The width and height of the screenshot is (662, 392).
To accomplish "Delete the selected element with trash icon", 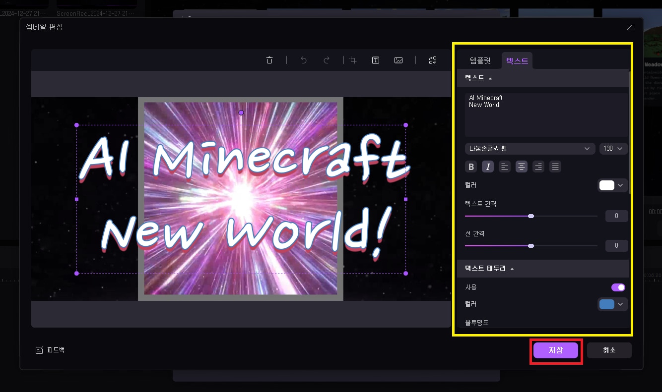I will 269,60.
